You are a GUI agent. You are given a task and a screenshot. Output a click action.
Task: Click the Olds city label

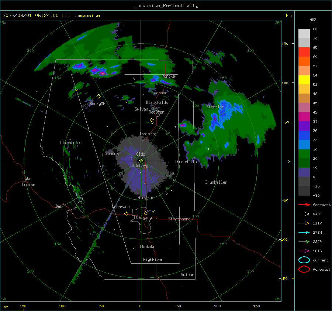point(141,154)
